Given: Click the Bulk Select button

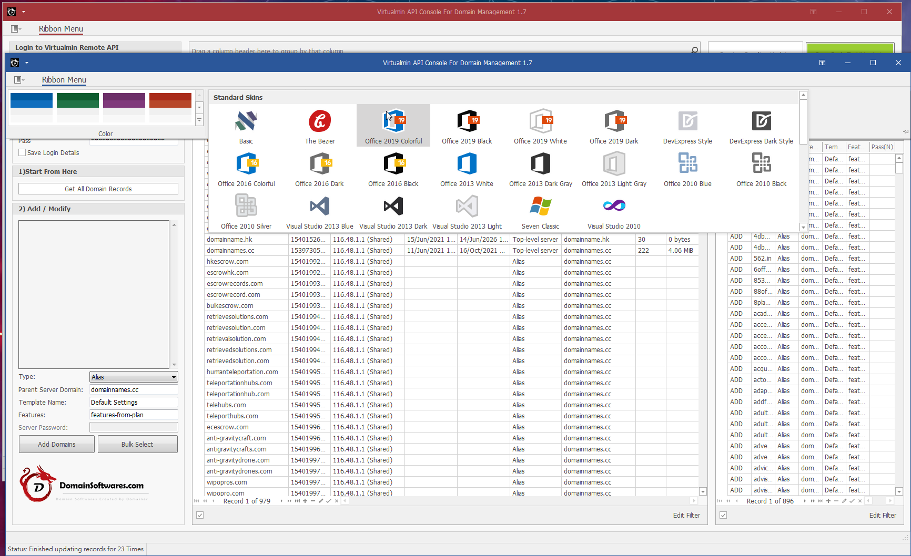Looking at the screenshot, I should click(x=137, y=444).
